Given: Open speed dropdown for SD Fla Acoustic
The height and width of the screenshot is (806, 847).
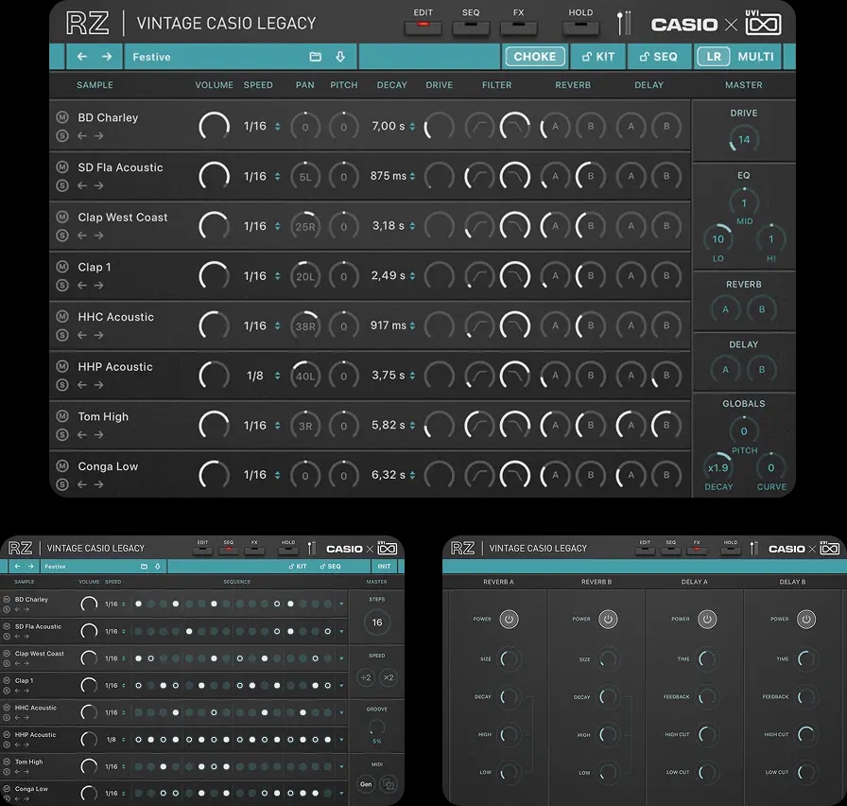Looking at the screenshot, I should click(277, 177).
